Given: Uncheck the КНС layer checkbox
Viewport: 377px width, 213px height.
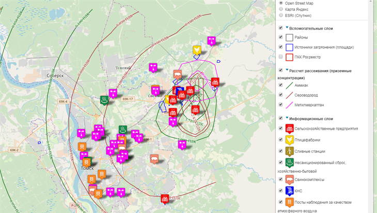Looking at the screenshot, I should tap(280, 190).
